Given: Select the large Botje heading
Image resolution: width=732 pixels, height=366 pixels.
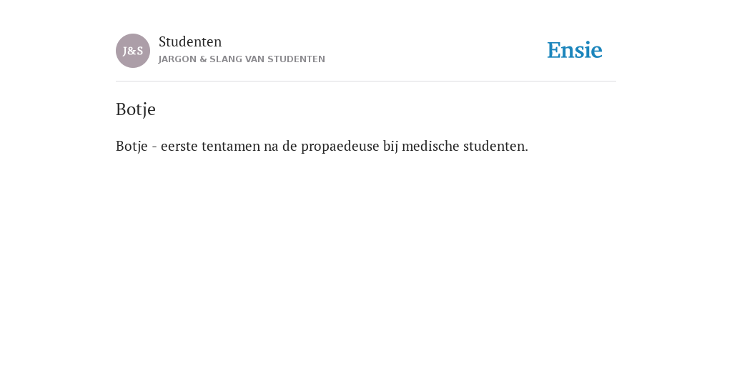Looking at the screenshot, I should point(136,109).
